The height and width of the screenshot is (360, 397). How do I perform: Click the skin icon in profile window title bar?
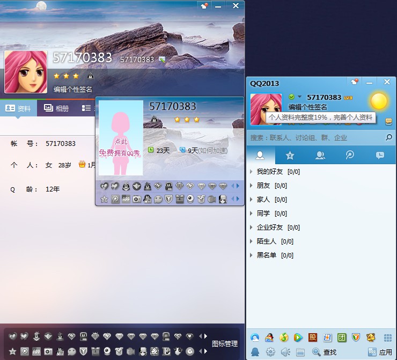204,6
